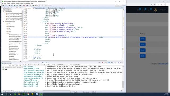Expand the fonts folder
Viewport: 170px width, 96px height.
pyautogui.click(x=6, y=30)
